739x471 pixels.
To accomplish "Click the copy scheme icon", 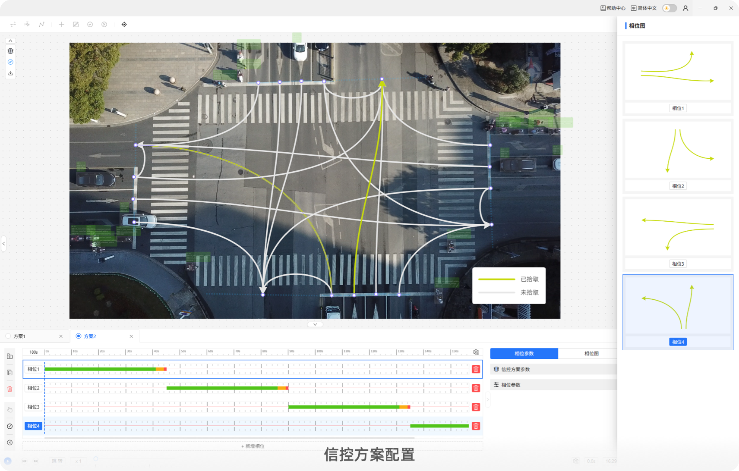I will (x=9, y=373).
